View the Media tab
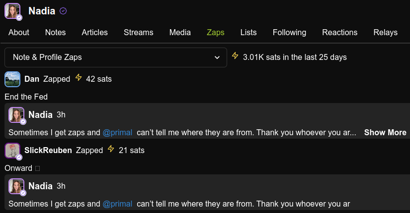The height and width of the screenshot is (213, 410). click(180, 33)
